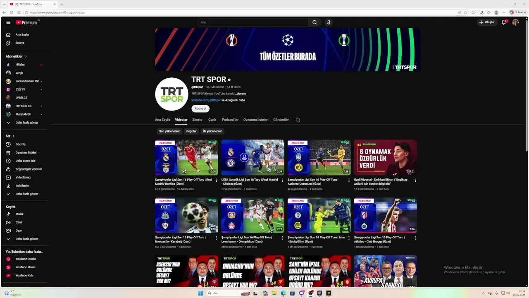Subscribe with the Abone ol button
Viewport: 529px width, 298px height.
click(200, 108)
